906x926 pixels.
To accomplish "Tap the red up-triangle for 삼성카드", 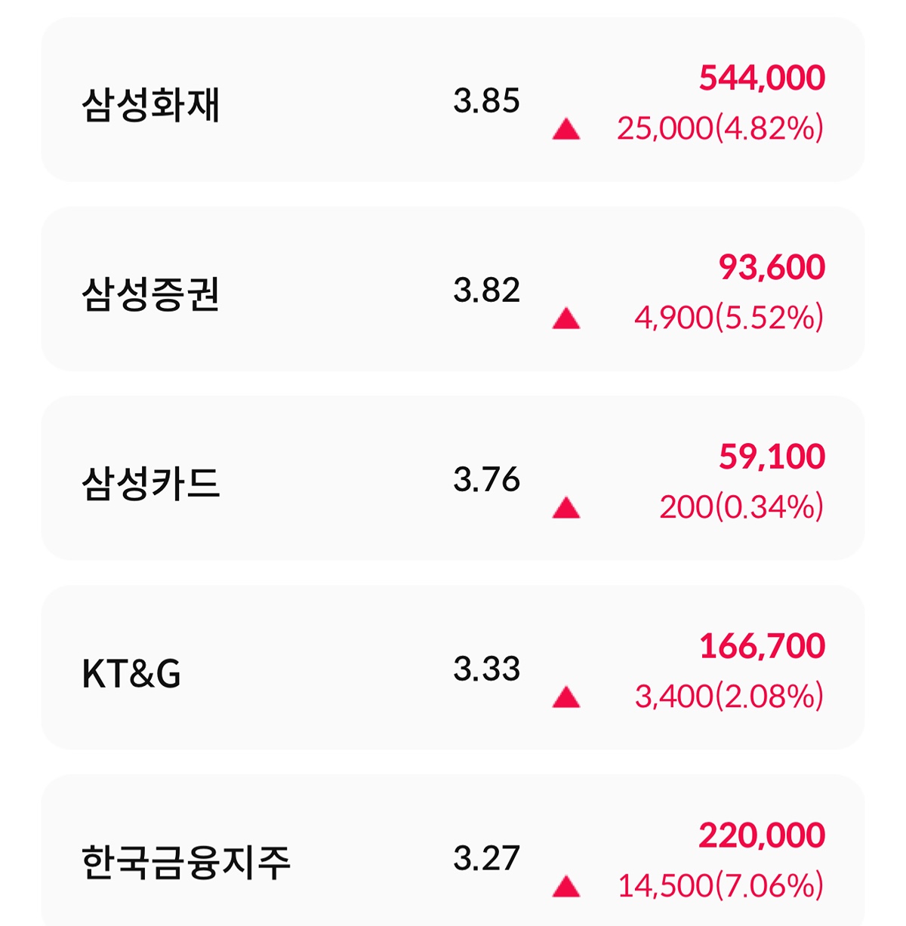I will (x=566, y=509).
